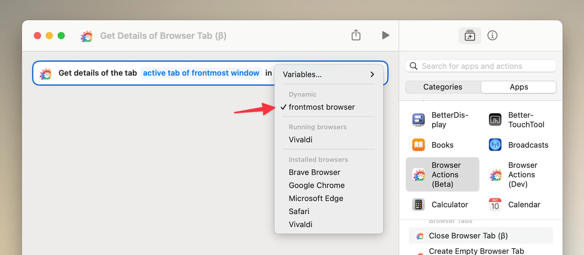Choose Safari from the browser list
Viewport: 584px width, 255px height.
(x=299, y=211)
